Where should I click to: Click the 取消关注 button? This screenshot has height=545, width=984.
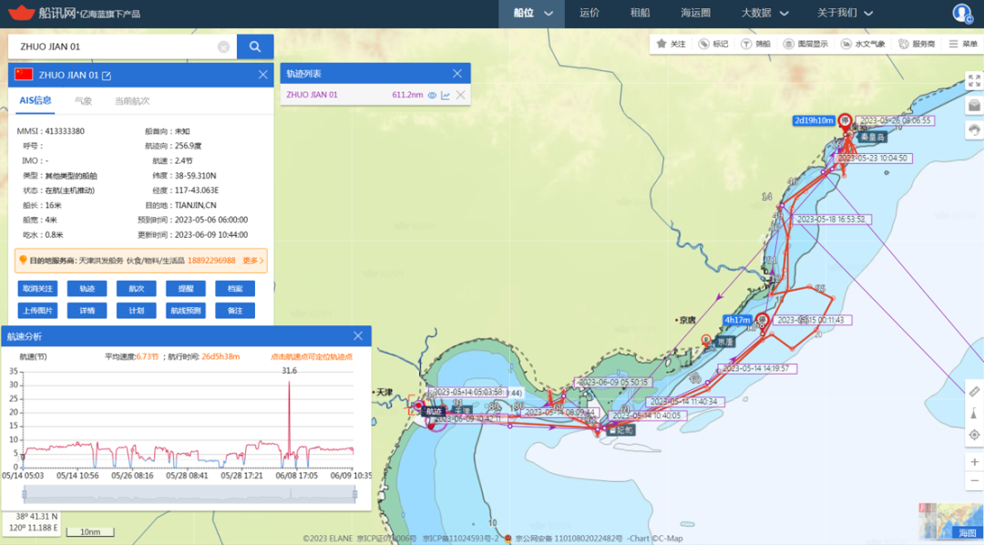(x=37, y=289)
